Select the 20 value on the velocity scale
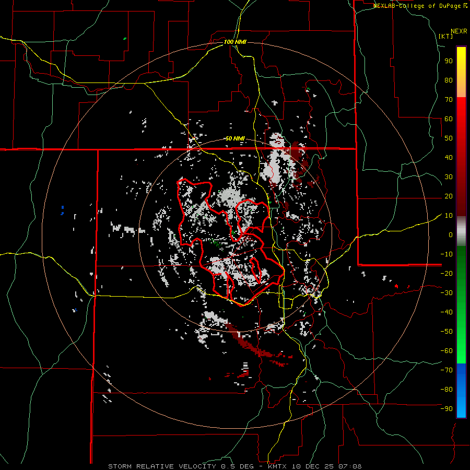Viewport: 470px width, 470px height. 449,196
